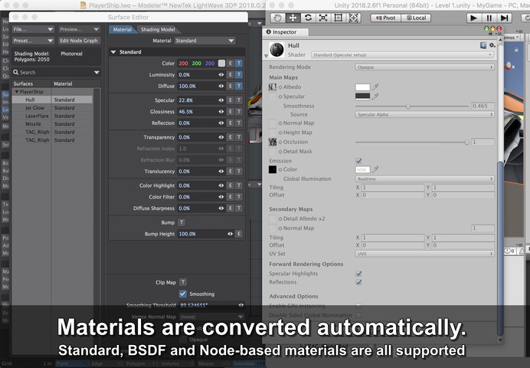Open the Hull material help icon
The width and height of the screenshot is (530, 368).
(x=483, y=45)
